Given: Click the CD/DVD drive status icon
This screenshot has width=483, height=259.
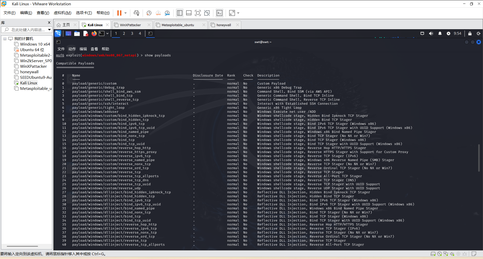Looking at the screenshot, I should 439,254.
